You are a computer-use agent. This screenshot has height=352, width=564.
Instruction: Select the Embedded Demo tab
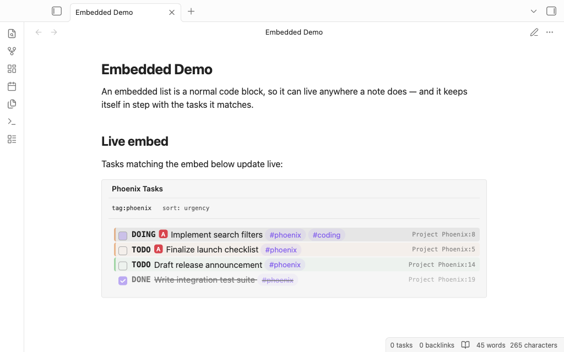pos(125,13)
